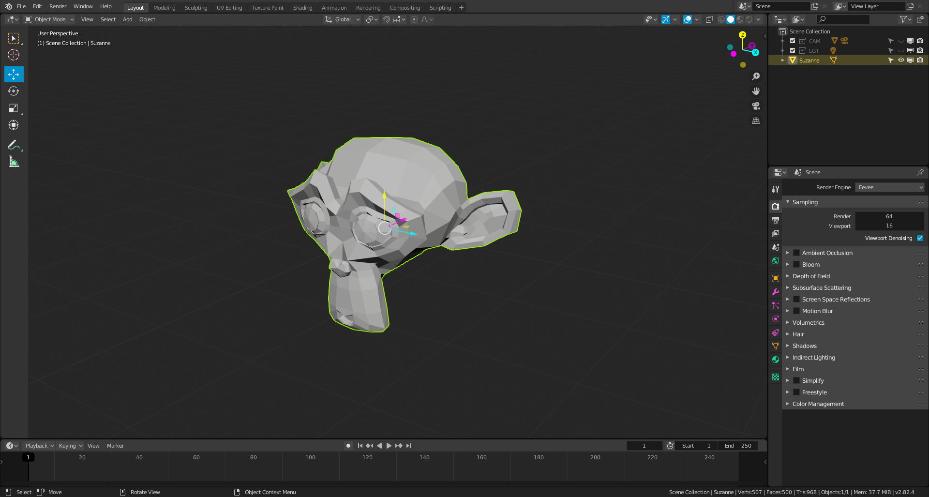929x497 pixels.
Task: Open Modifier wrench properties tab
Action: click(x=776, y=292)
